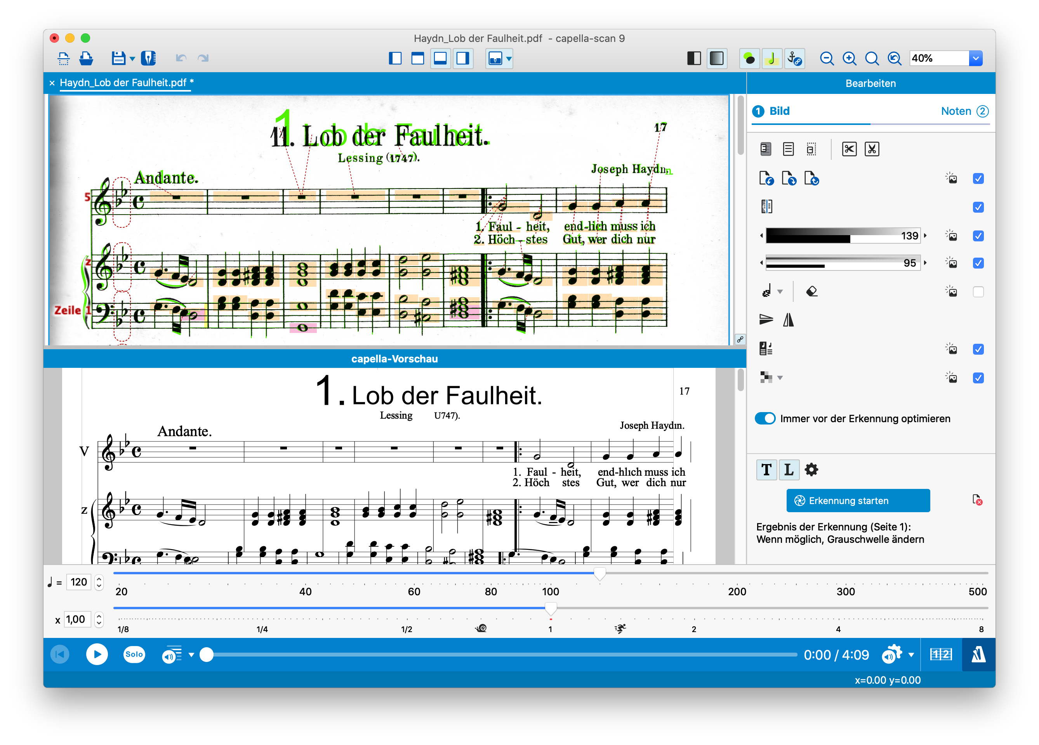Viewport: 1039px width, 745px height.
Task: Close the Haydn_Lob der Faulheit.pdf tab
Action: tap(52, 83)
